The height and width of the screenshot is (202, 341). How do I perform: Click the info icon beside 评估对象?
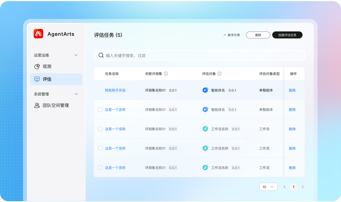(219, 74)
